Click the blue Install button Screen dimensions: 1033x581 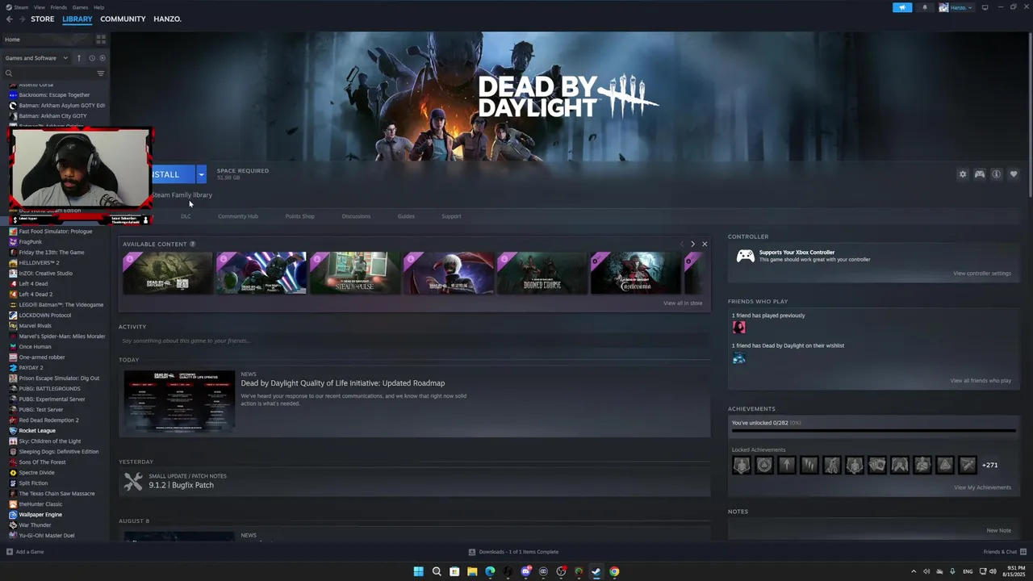173,174
